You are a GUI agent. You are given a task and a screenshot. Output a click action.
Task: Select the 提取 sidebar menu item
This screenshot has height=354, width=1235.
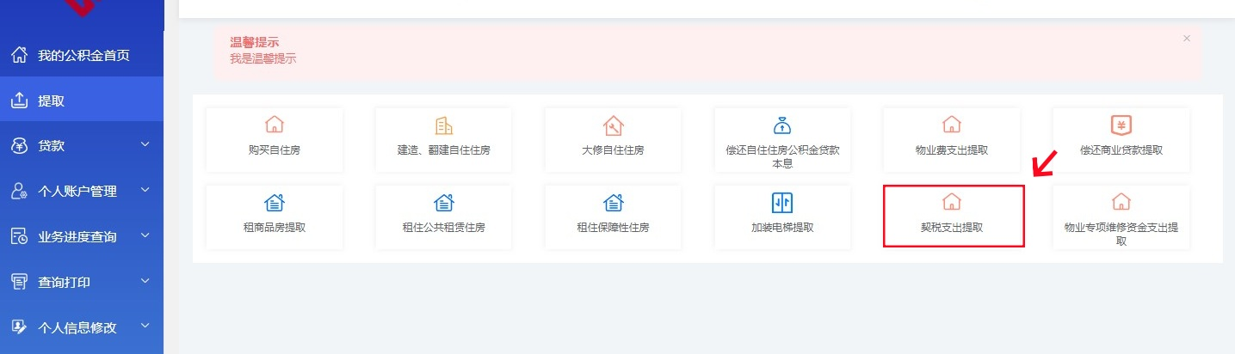tap(52, 101)
